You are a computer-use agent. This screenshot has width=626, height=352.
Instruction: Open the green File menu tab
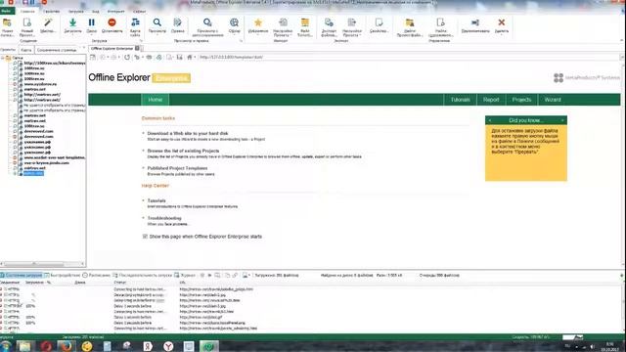click(x=7, y=11)
